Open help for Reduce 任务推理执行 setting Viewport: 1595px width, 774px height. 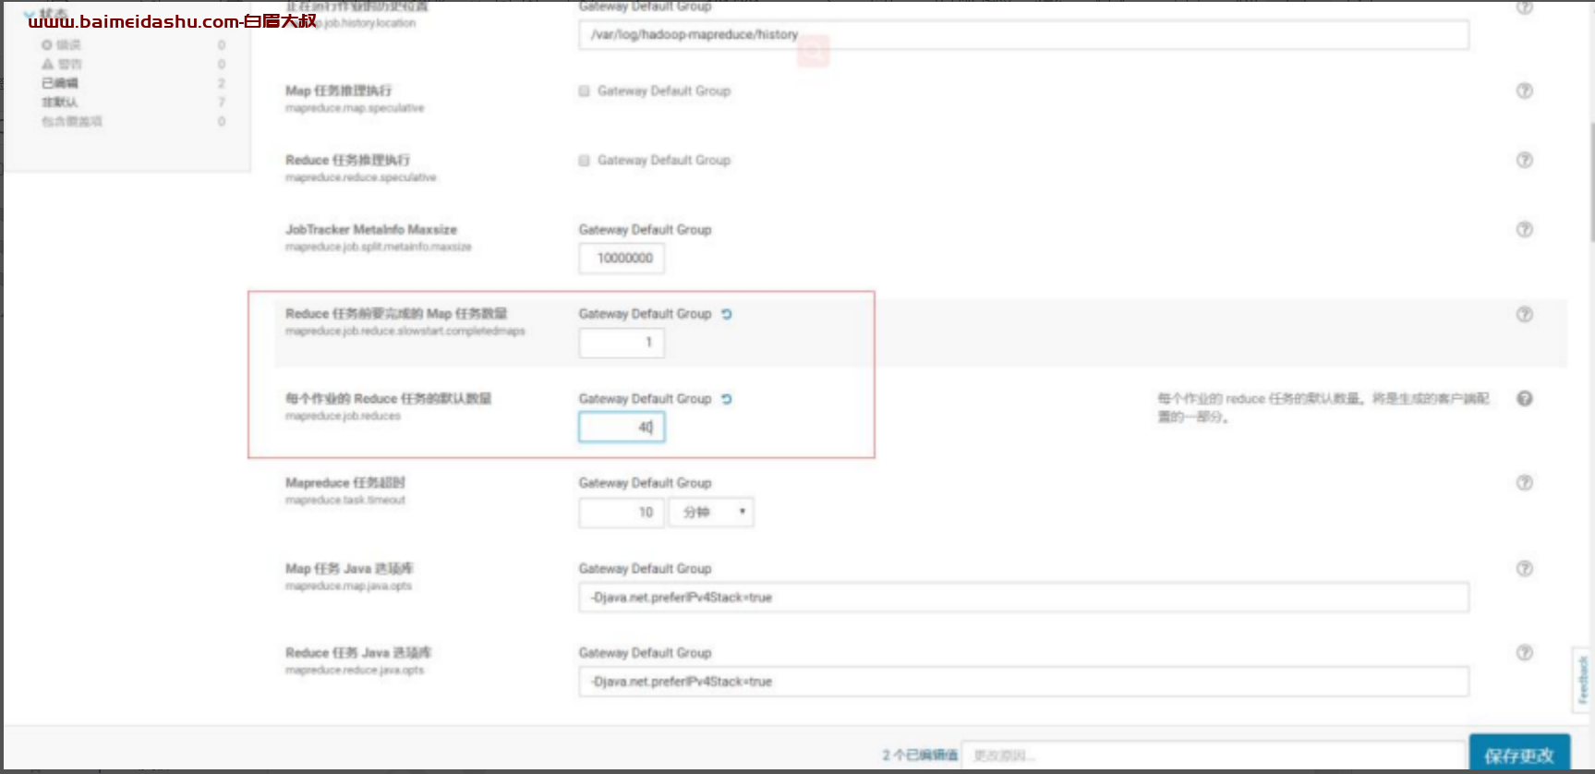click(x=1524, y=160)
